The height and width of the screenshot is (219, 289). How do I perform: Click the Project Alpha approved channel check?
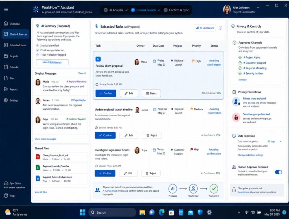[240, 57]
